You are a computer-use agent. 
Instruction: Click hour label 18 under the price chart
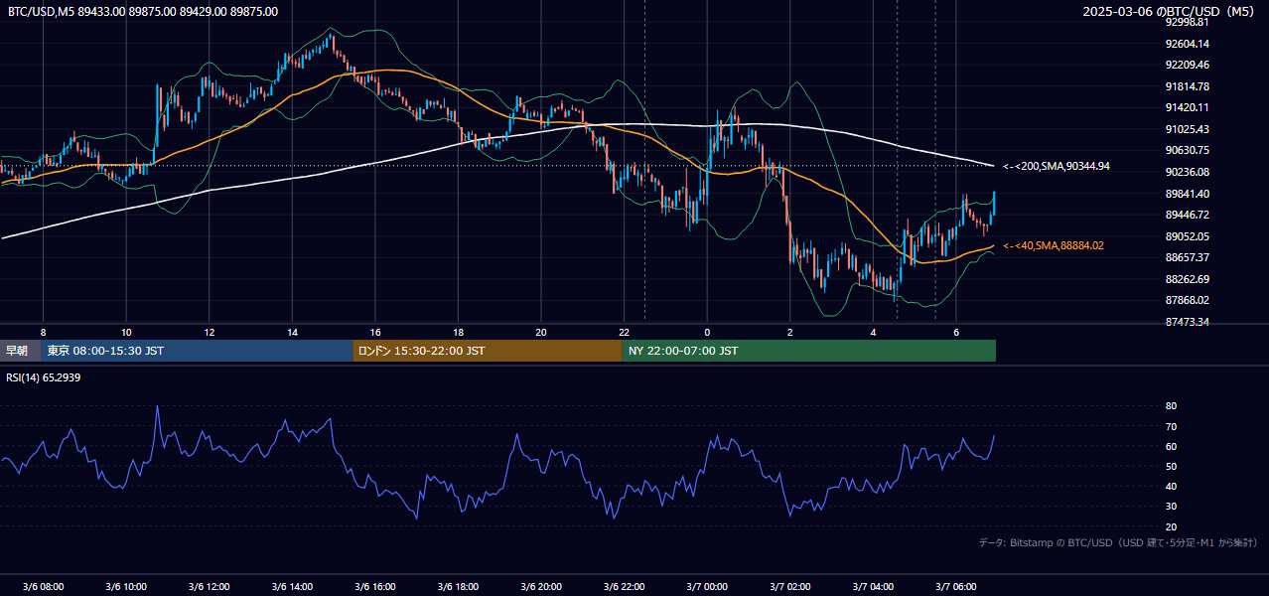click(458, 332)
